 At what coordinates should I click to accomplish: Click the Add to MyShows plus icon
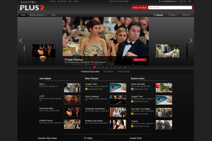click(92, 62)
